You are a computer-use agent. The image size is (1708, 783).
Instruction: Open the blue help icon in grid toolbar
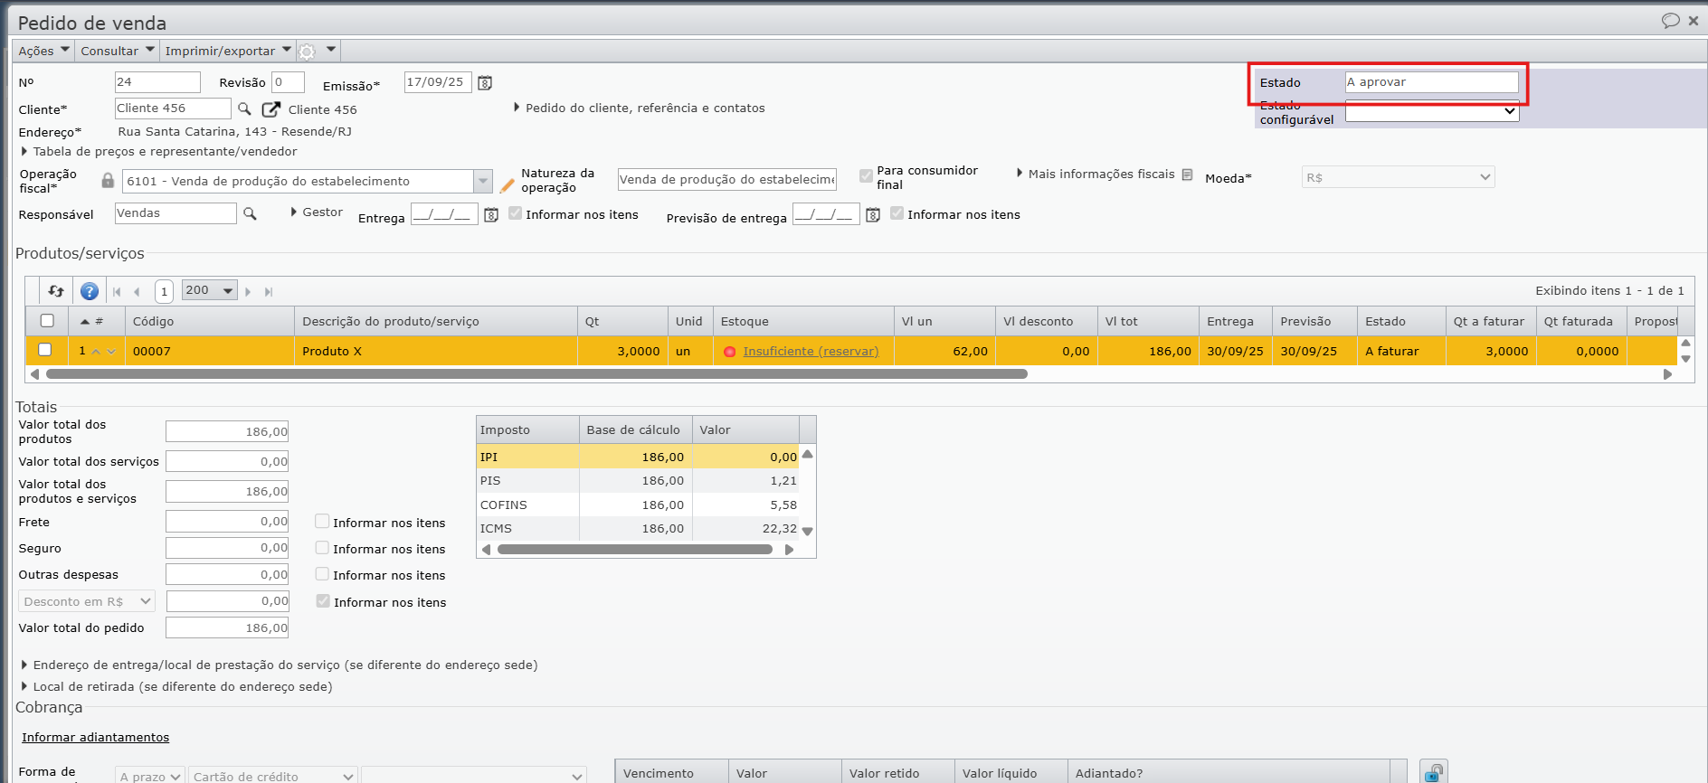(x=90, y=291)
